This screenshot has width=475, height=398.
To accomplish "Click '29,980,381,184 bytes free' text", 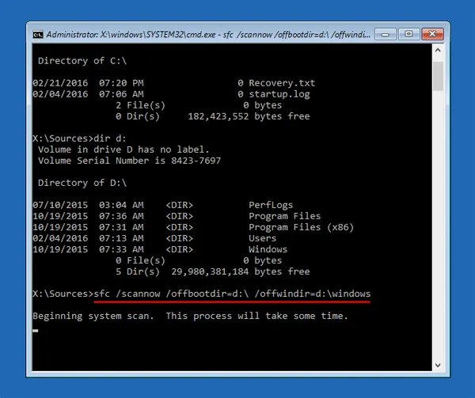I will [241, 271].
